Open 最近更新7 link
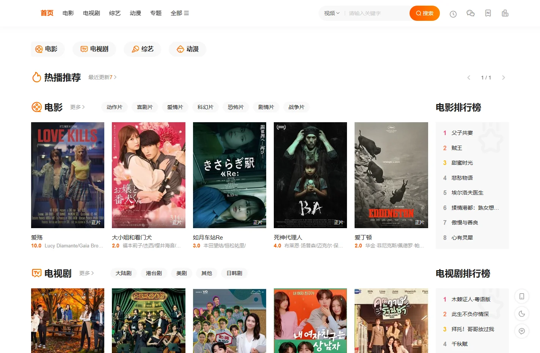This screenshot has width=540, height=353. 102,77
